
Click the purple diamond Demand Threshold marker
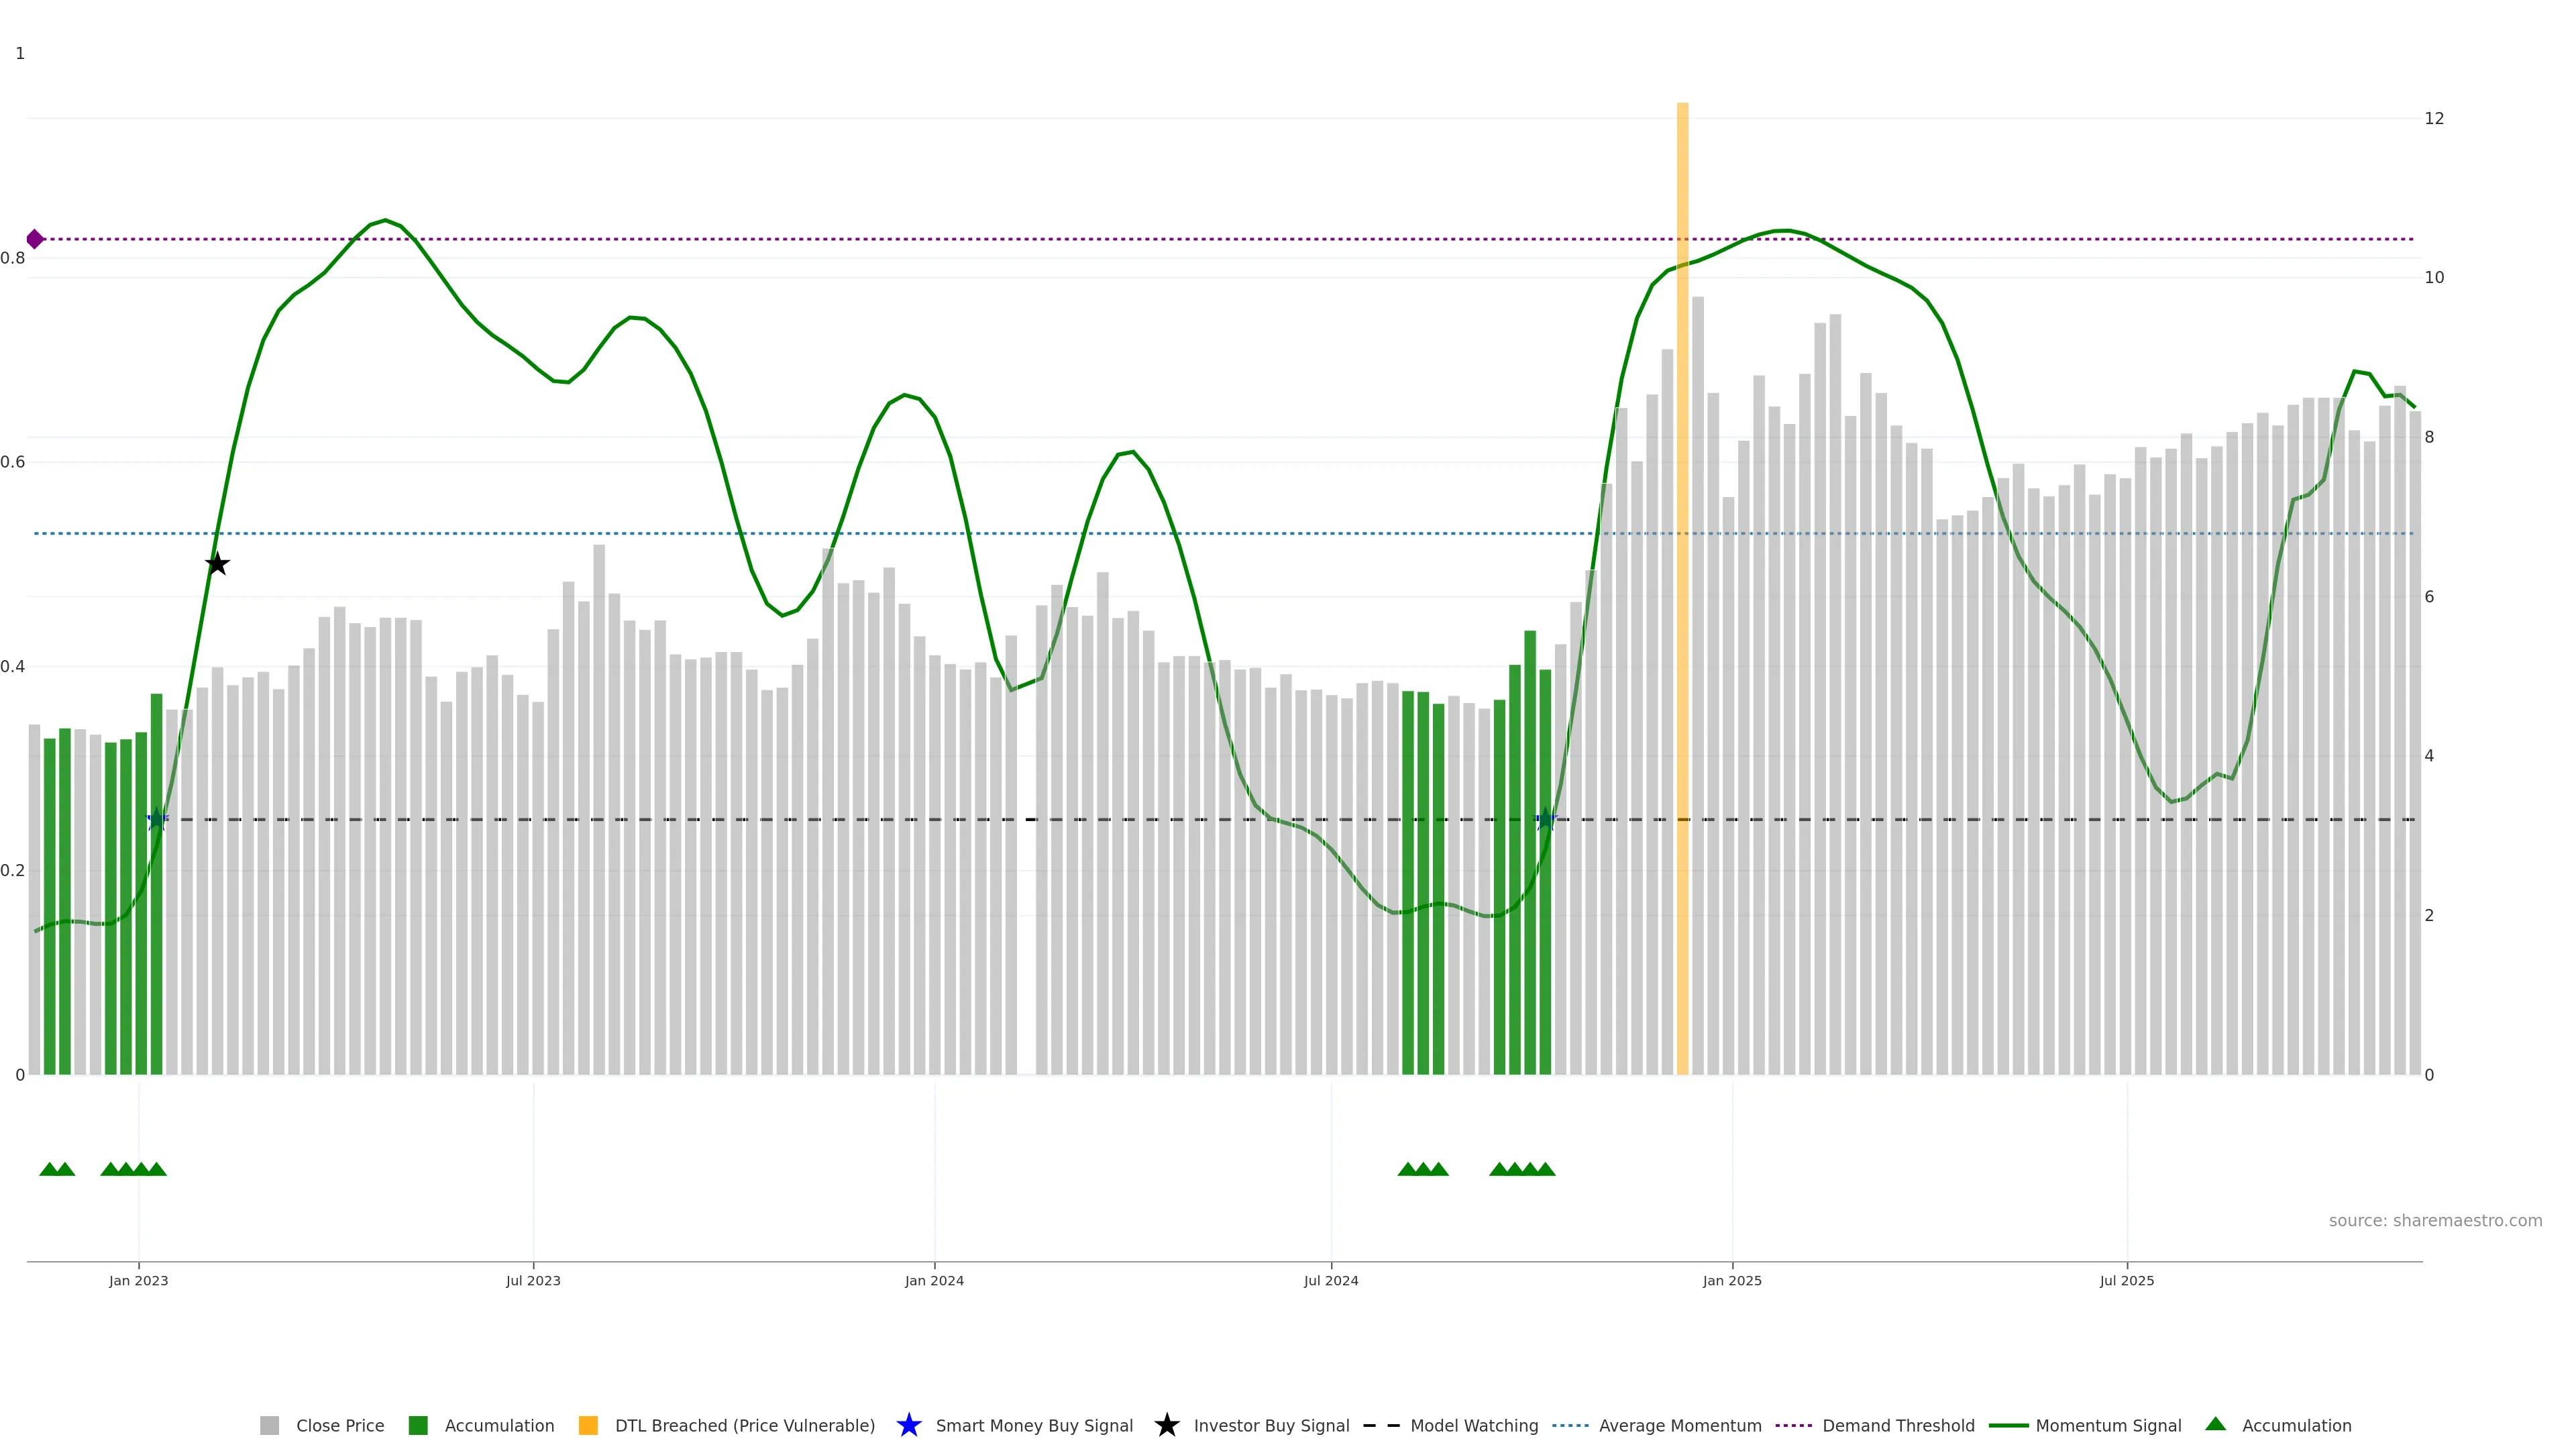tap(35, 239)
